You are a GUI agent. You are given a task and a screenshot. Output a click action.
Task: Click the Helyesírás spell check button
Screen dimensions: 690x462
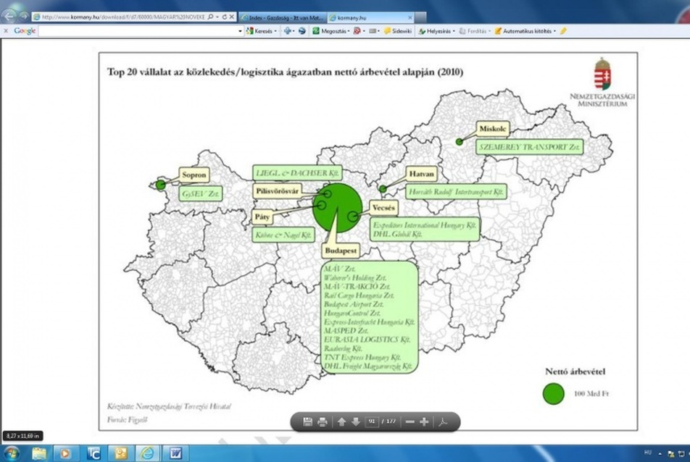click(434, 31)
